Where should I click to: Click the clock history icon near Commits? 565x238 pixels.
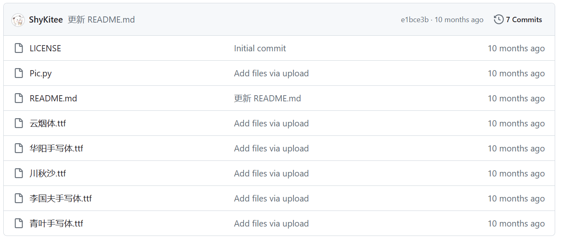498,19
